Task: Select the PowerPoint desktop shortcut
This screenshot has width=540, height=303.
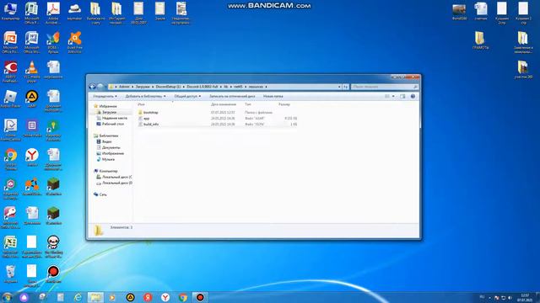Action: tap(10, 43)
